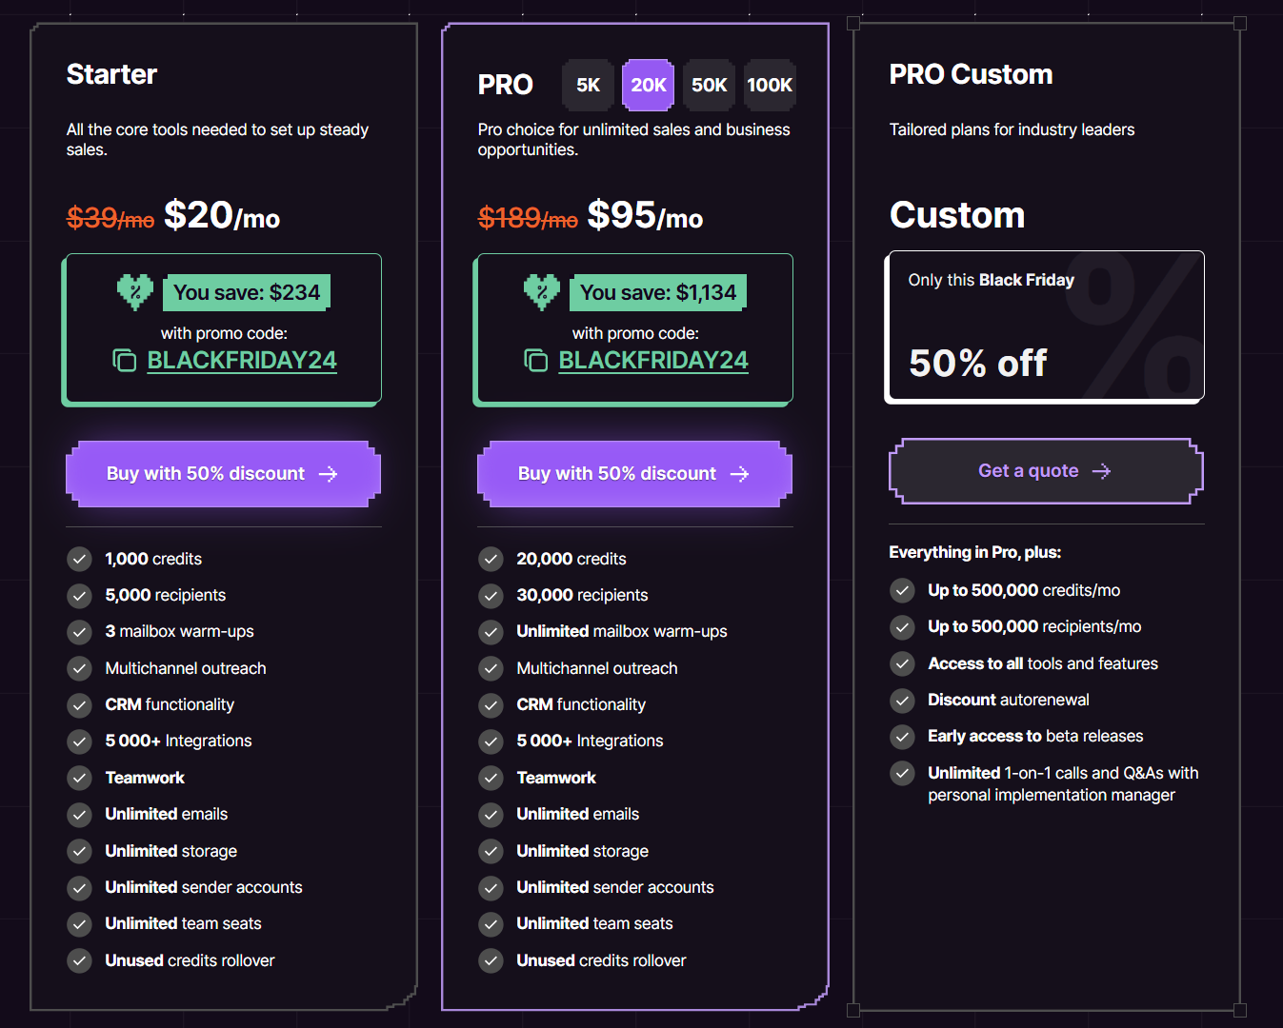Switch PRO plan to 50K credits
The width and height of the screenshot is (1283, 1028).
(x=709, y=85)
